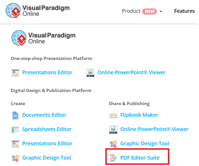Screen dimensions: 199x166
Task: Click the Presentations Editor icon under One-stop-shop
Action: [x=15, y=73]
